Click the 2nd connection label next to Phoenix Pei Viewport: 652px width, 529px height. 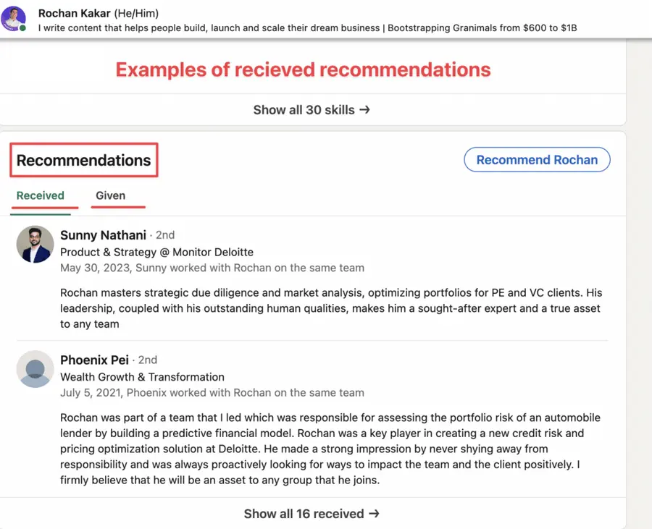tap(146, 360)
